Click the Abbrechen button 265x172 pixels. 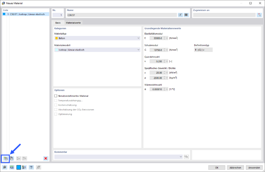tap(235, 167)
